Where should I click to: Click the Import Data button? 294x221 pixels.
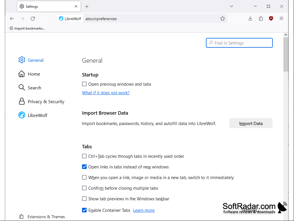point(251,123)
